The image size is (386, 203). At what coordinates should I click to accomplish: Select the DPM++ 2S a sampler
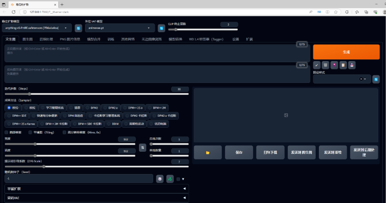pyautogui.click(x=133, y=108)
